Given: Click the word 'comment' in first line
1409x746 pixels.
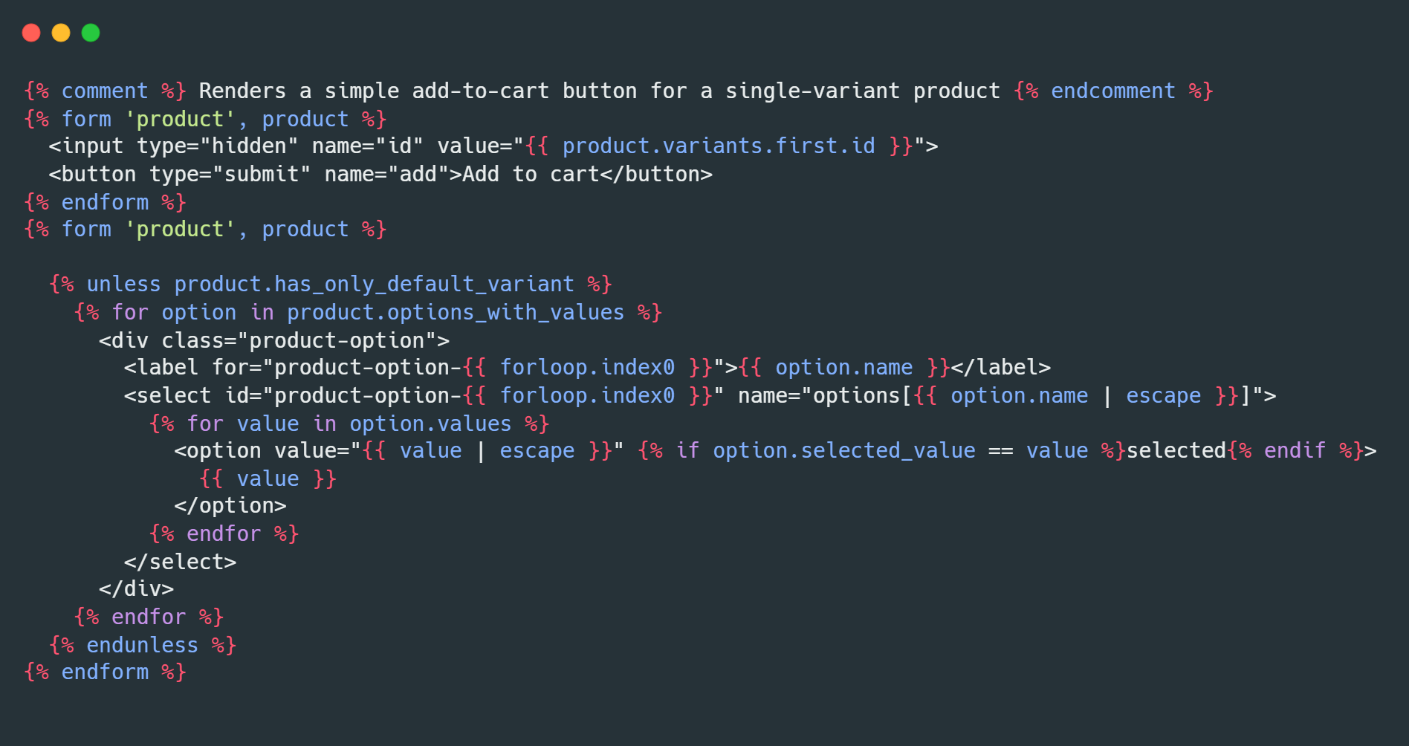Looking at the screenshot, I should point(104,91).
